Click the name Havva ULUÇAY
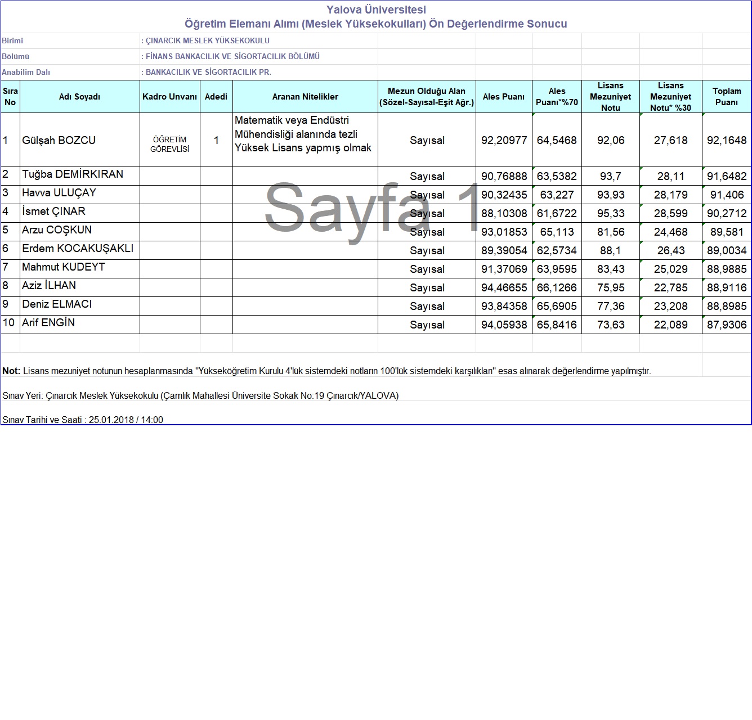This screenshot has width=752, height=720. point(59,192)
